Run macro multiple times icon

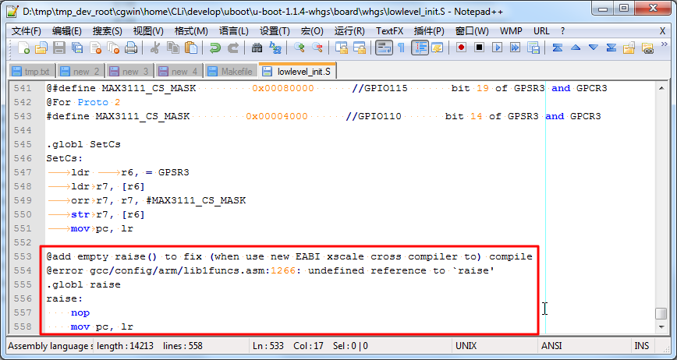515,48
